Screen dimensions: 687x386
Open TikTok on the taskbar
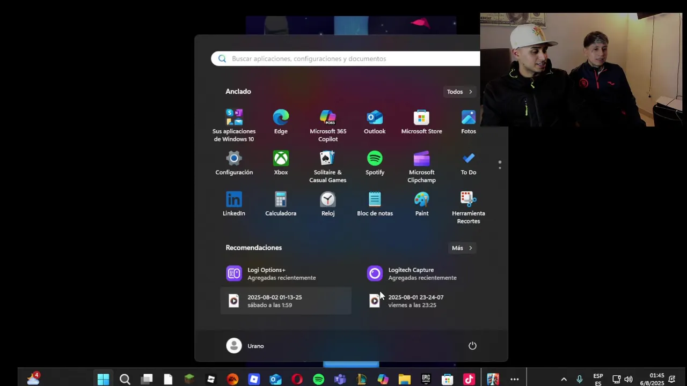tap(469, 380)
